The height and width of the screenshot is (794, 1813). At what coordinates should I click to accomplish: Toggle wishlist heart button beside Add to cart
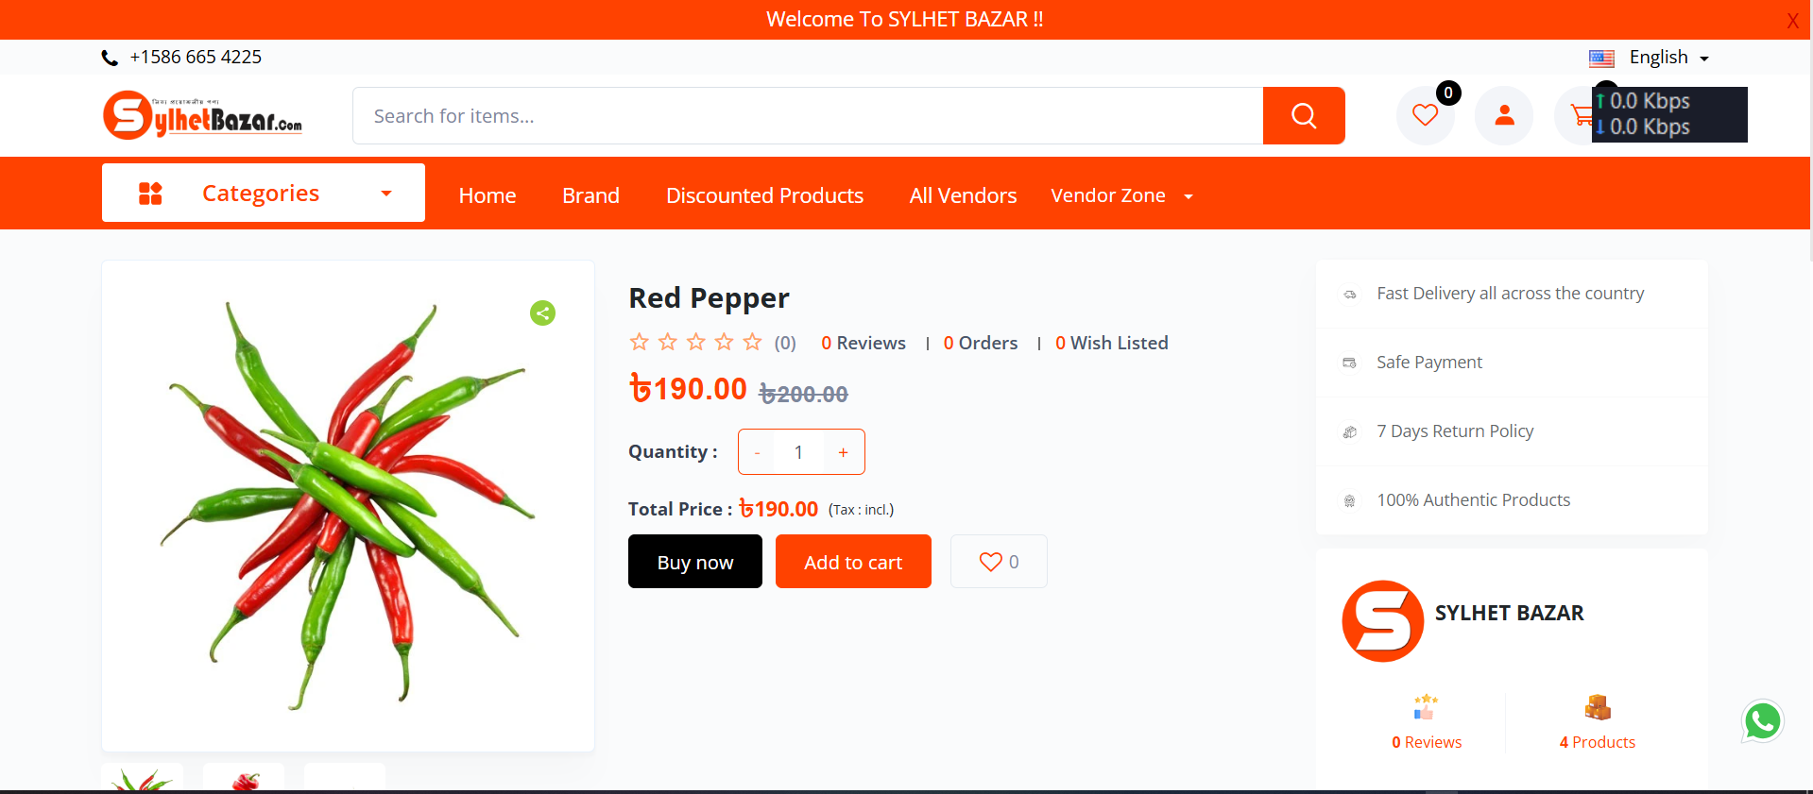click(x=999, y=562)
